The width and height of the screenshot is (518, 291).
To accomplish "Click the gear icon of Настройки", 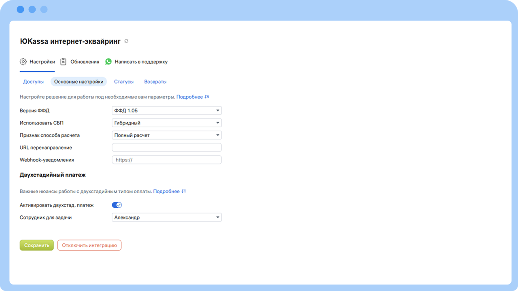I will point(23,62).
